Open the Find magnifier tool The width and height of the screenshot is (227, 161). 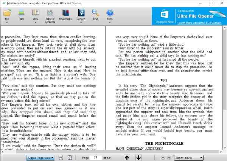click(95, 13)
